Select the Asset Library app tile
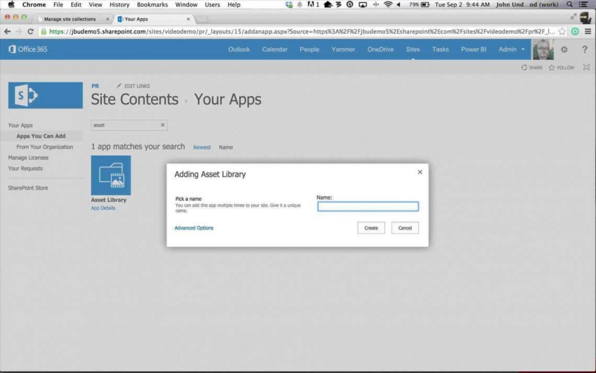This screenshot has height=373, width=596. (111, 175)
